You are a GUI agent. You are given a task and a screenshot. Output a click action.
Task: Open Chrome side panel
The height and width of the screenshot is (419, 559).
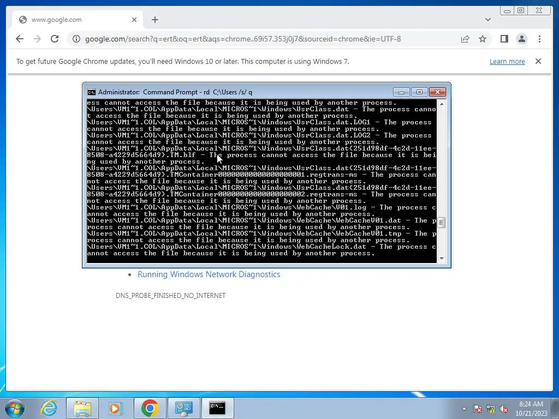[504, 39]
